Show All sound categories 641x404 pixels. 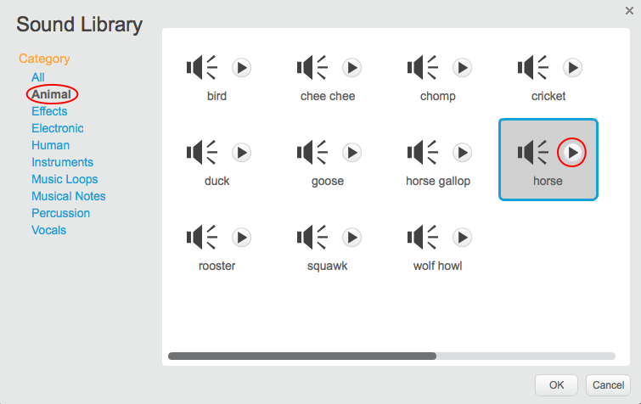(38, 77)
